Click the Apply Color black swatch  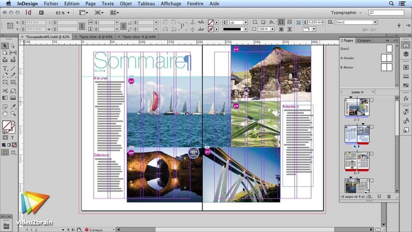pyautogui.click(x=5, y=145)
